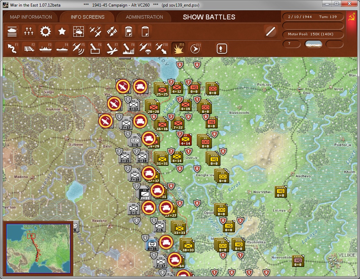Select the HQ unit near Novorzhev
Viewport: 360px width, 279px height.
tap(281, 192)
